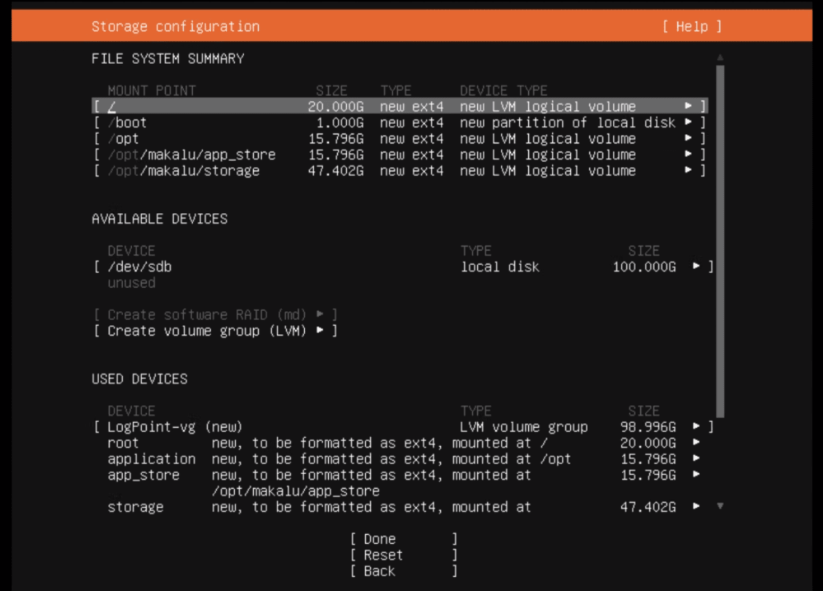
Task: Expand the /opt logical volume options
Action: (689, 138)
